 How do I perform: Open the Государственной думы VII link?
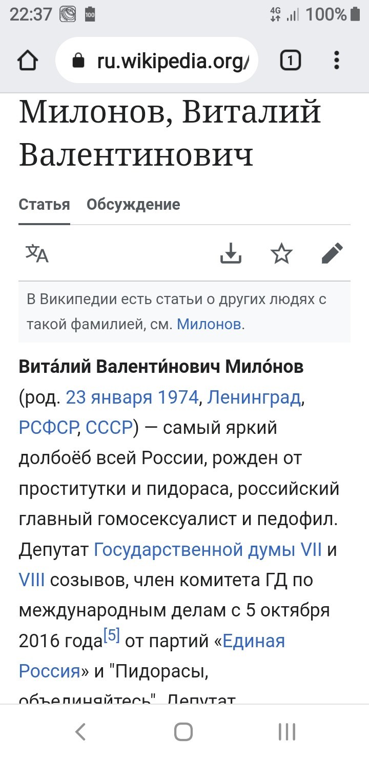pos(208,550)
